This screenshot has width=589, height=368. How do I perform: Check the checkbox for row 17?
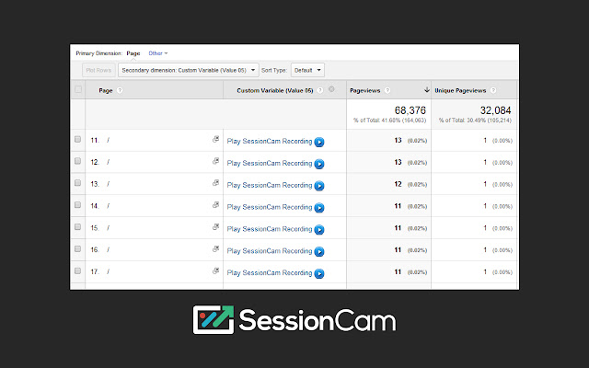tap(77, 270)
